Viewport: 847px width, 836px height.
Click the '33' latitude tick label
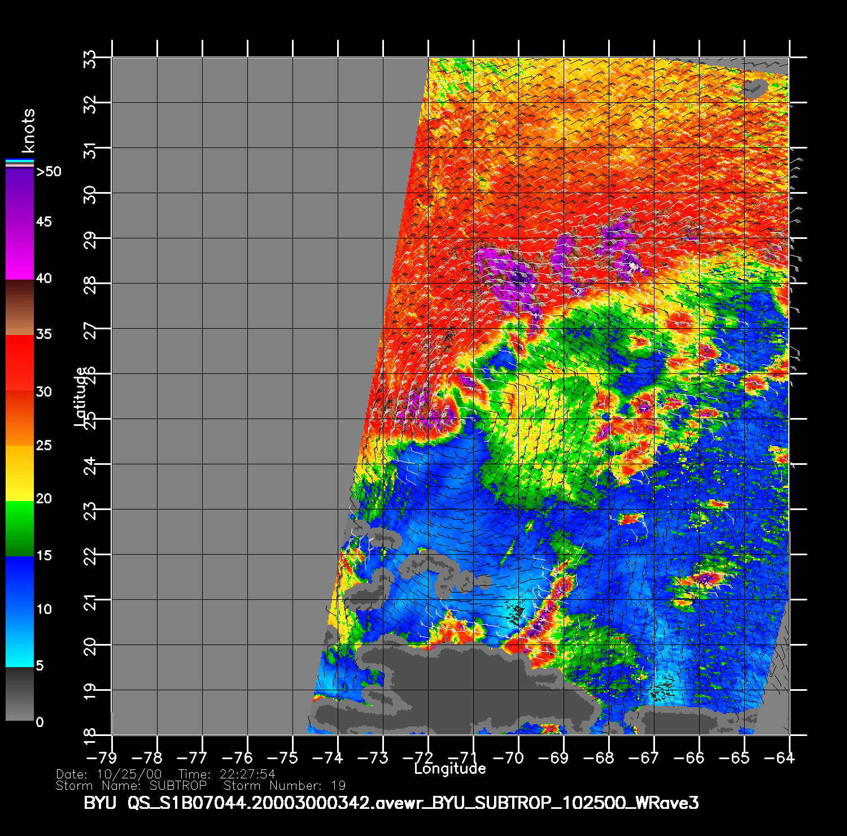point(90,58)
